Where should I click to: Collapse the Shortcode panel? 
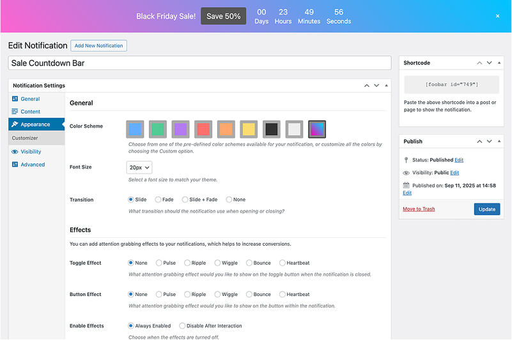pyautogui.click(x=499, y=63)
